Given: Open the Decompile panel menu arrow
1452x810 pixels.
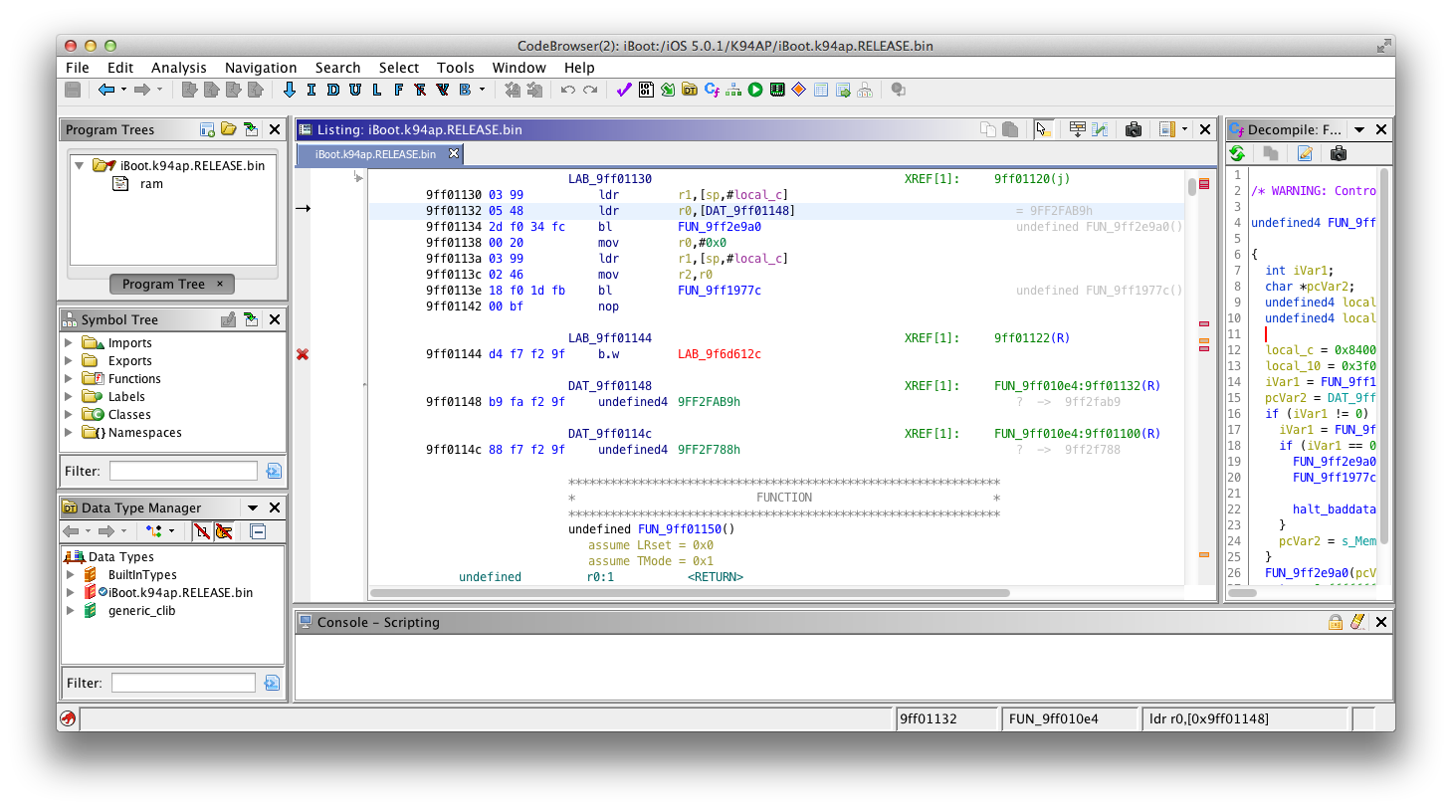Looking at the screenshot, I should pos(1359,129).
